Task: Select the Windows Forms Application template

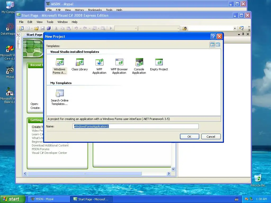Action: click(60, 66)
